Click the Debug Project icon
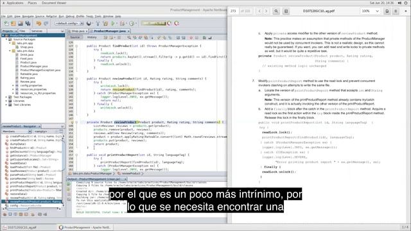 coord(122,23)
